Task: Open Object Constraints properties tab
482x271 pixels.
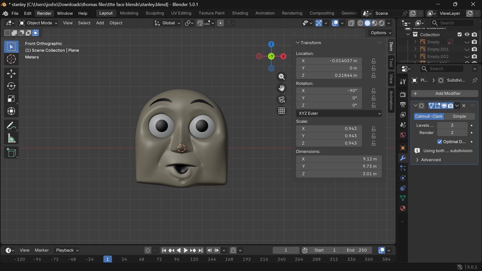Action: click(x=403, y=188)
